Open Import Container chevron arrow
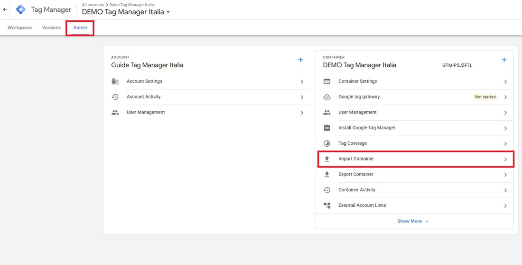Screen dimensions: 522x265 point(505,159)
